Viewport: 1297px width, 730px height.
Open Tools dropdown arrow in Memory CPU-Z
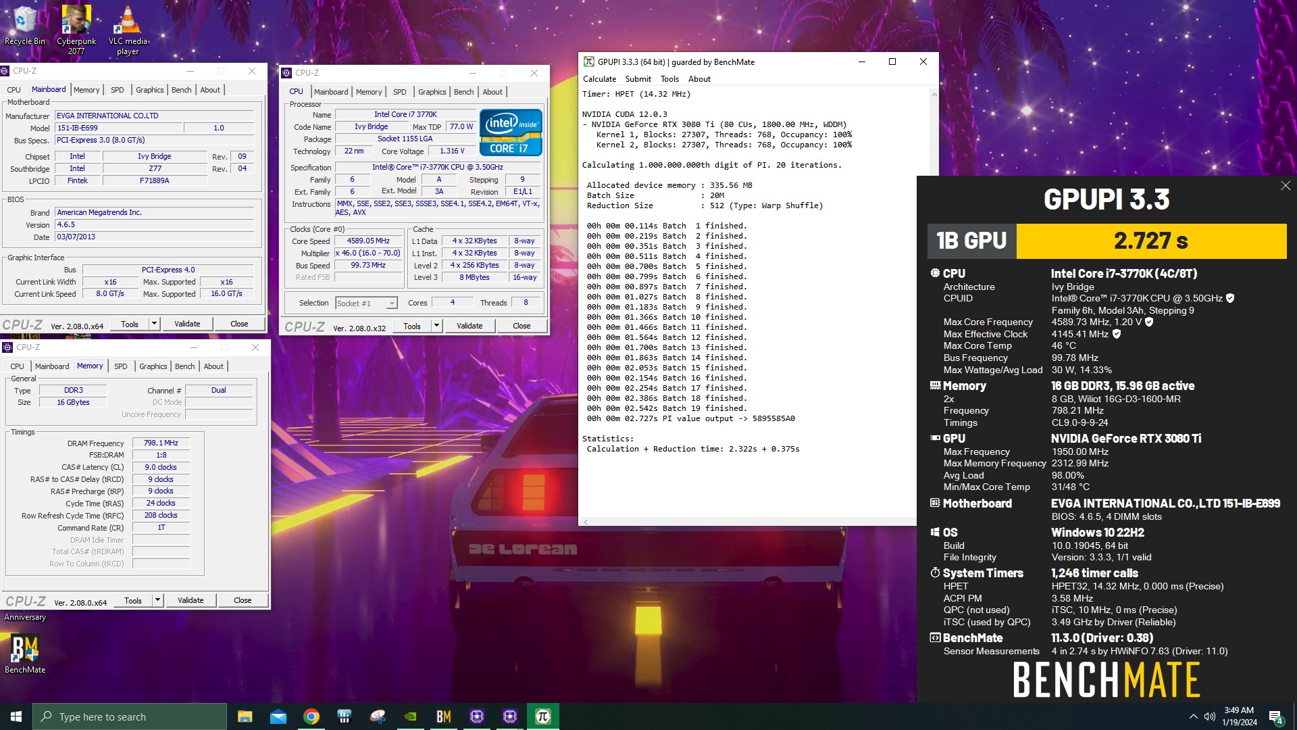[x=157, y=600]
